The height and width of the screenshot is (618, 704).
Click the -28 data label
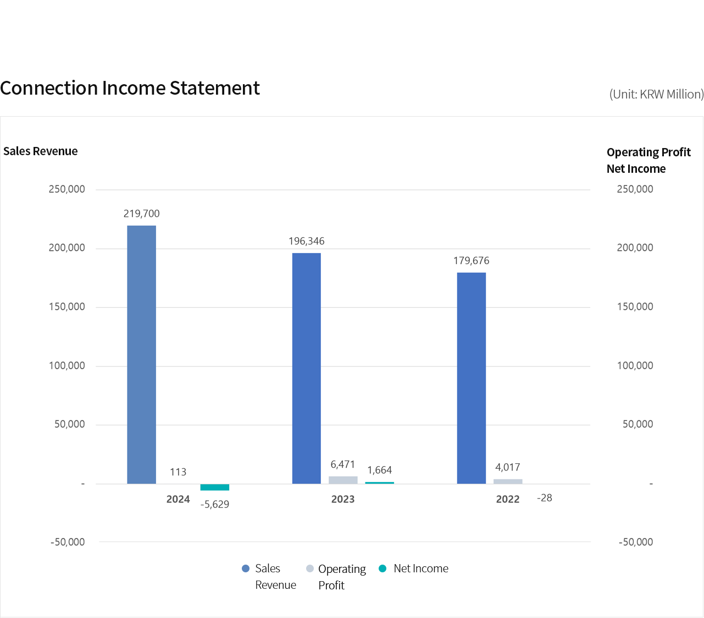coord(545,498)
